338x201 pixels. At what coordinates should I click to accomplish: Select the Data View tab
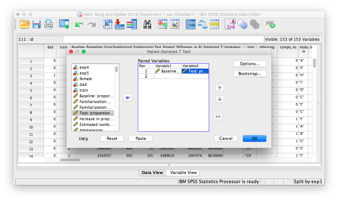tap(152, 172)
